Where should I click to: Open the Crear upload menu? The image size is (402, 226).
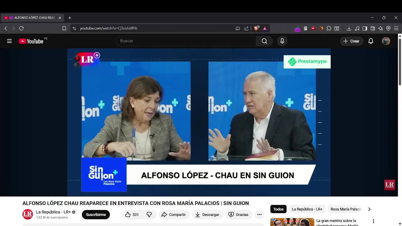[x=351, y=41]
